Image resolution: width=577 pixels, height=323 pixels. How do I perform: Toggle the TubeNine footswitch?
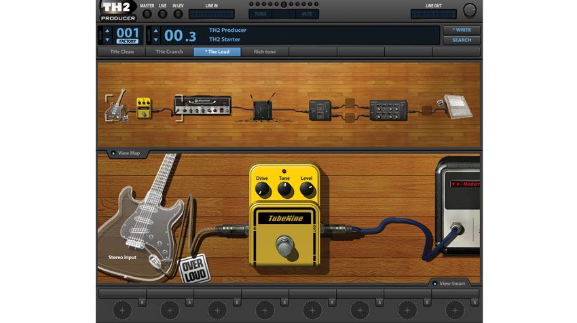click(285, 246)
